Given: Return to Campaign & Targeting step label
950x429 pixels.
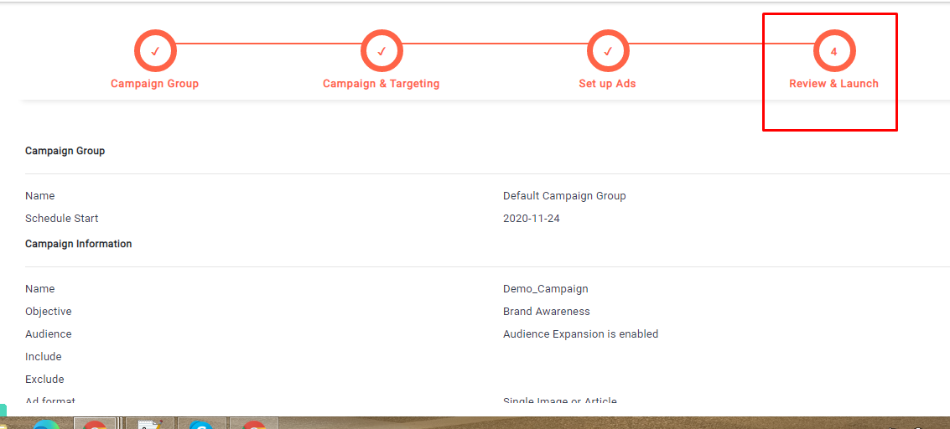Looking at the screenshot, I should point(381,84).
